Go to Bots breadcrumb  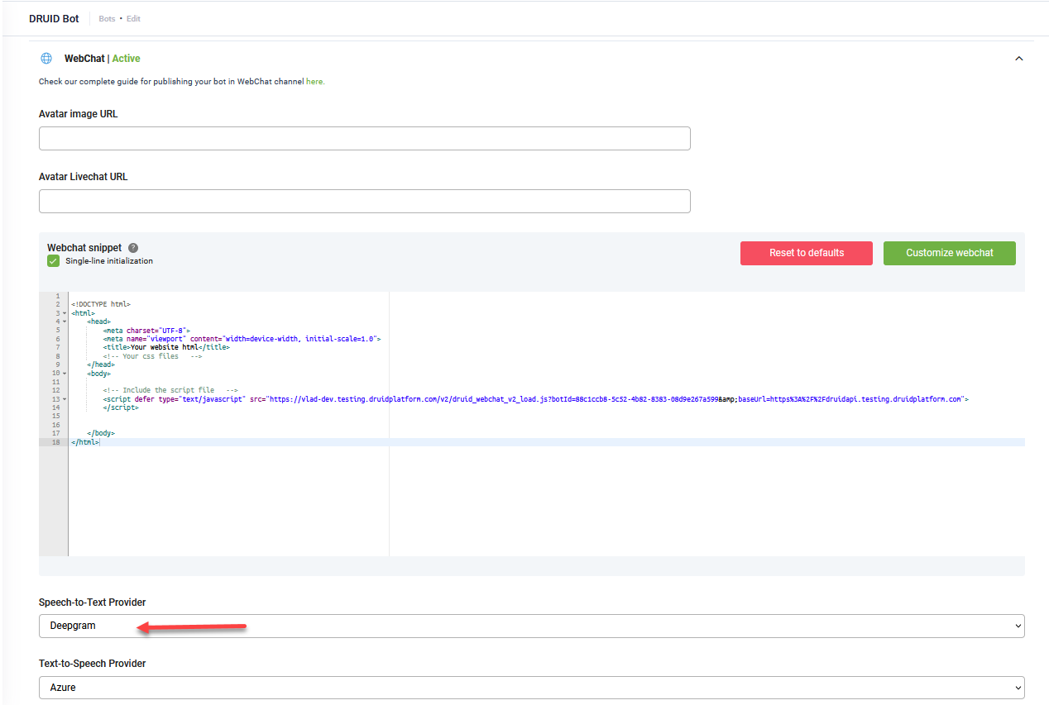(x=107, y=18)
